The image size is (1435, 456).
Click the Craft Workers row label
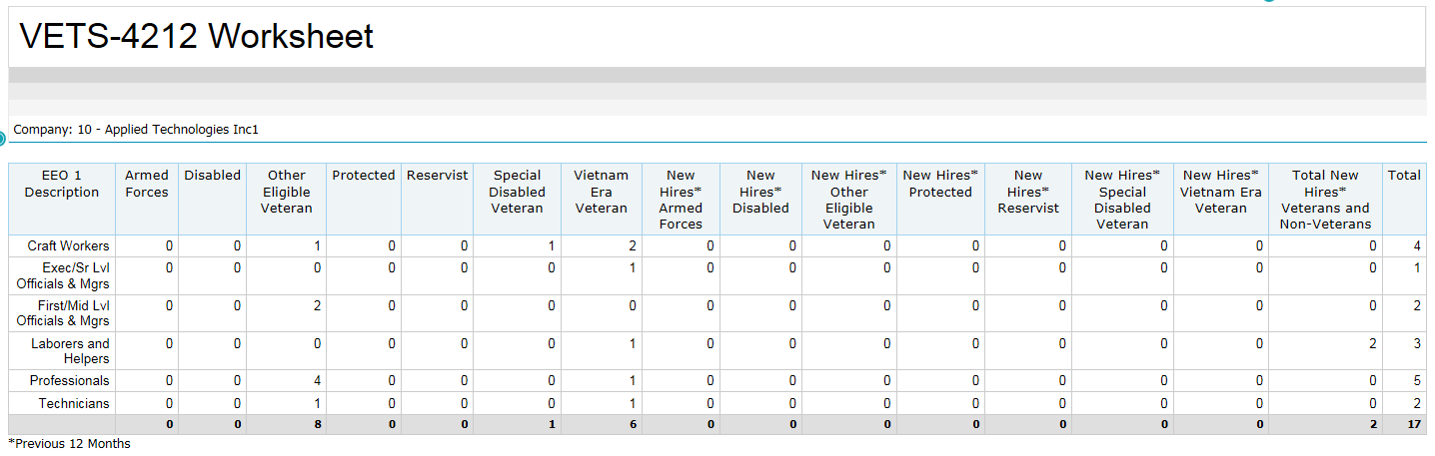tap(69, 246)
